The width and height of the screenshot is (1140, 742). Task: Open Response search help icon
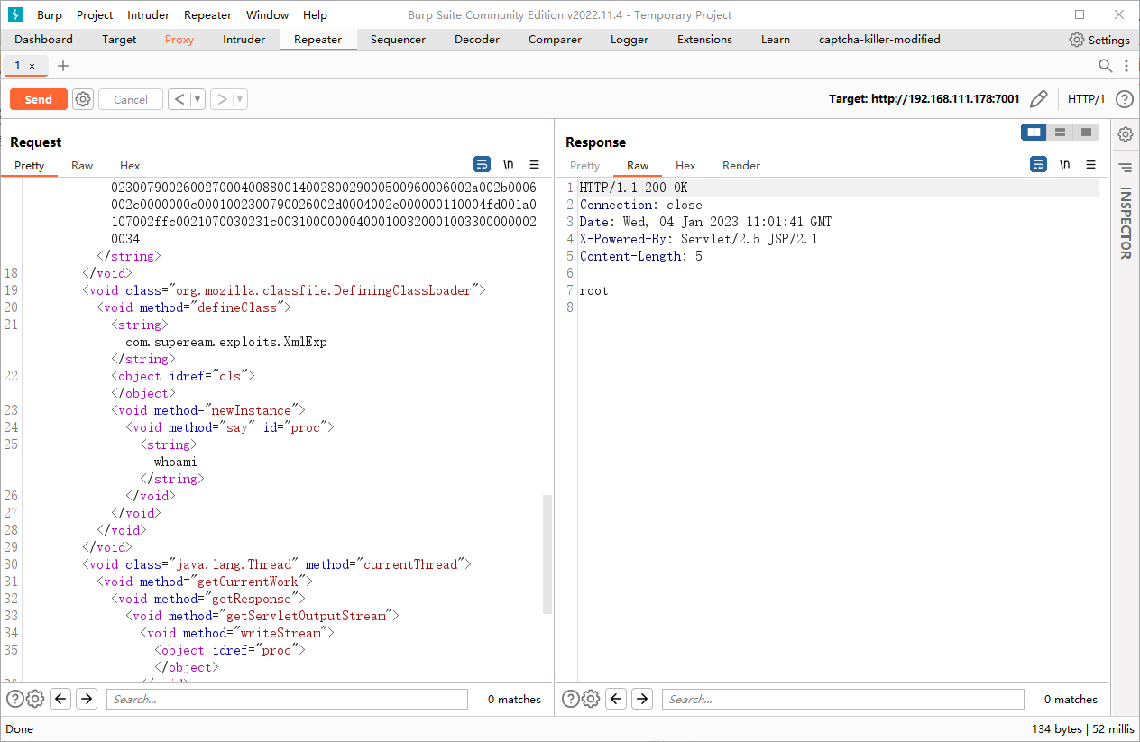570,699
